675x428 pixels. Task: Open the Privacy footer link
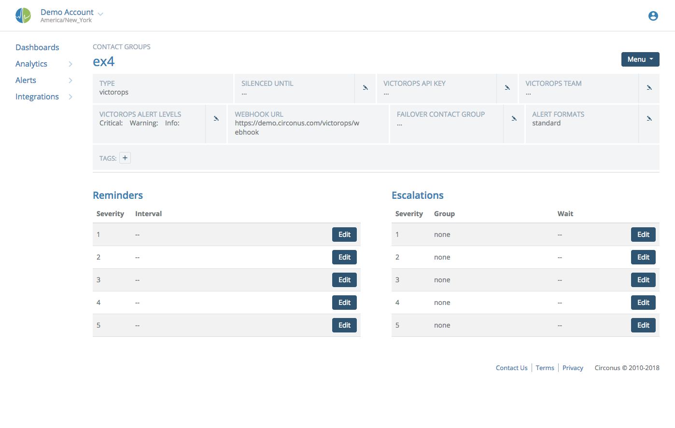coord(573,368)
